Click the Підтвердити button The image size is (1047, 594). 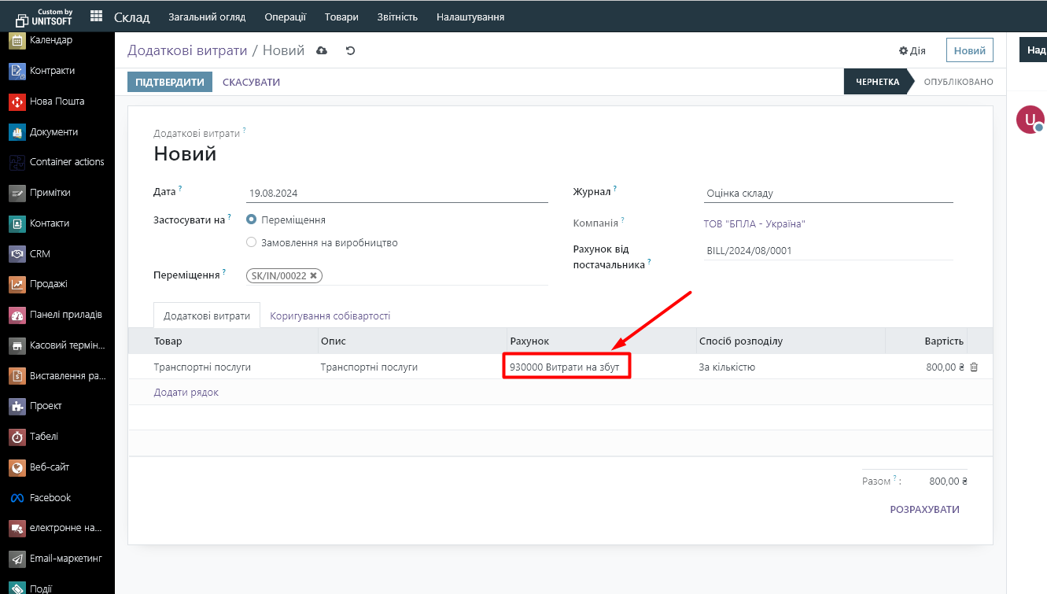(170, 82)
